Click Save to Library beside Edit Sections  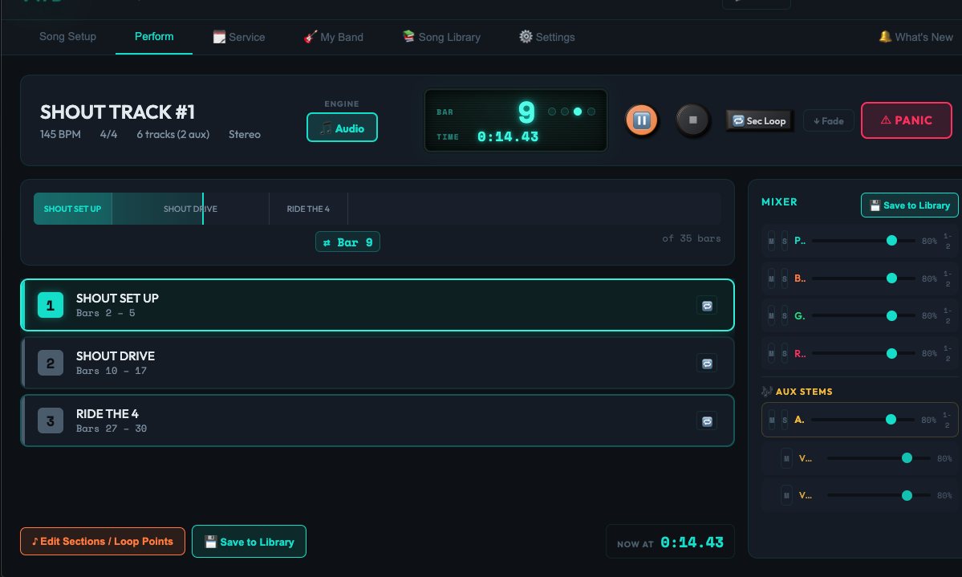[x=249, y=542]
